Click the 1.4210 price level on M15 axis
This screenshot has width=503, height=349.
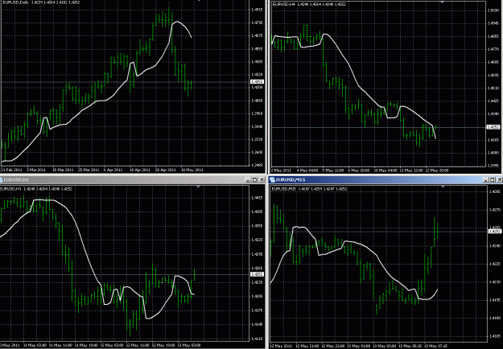(494, 282)
